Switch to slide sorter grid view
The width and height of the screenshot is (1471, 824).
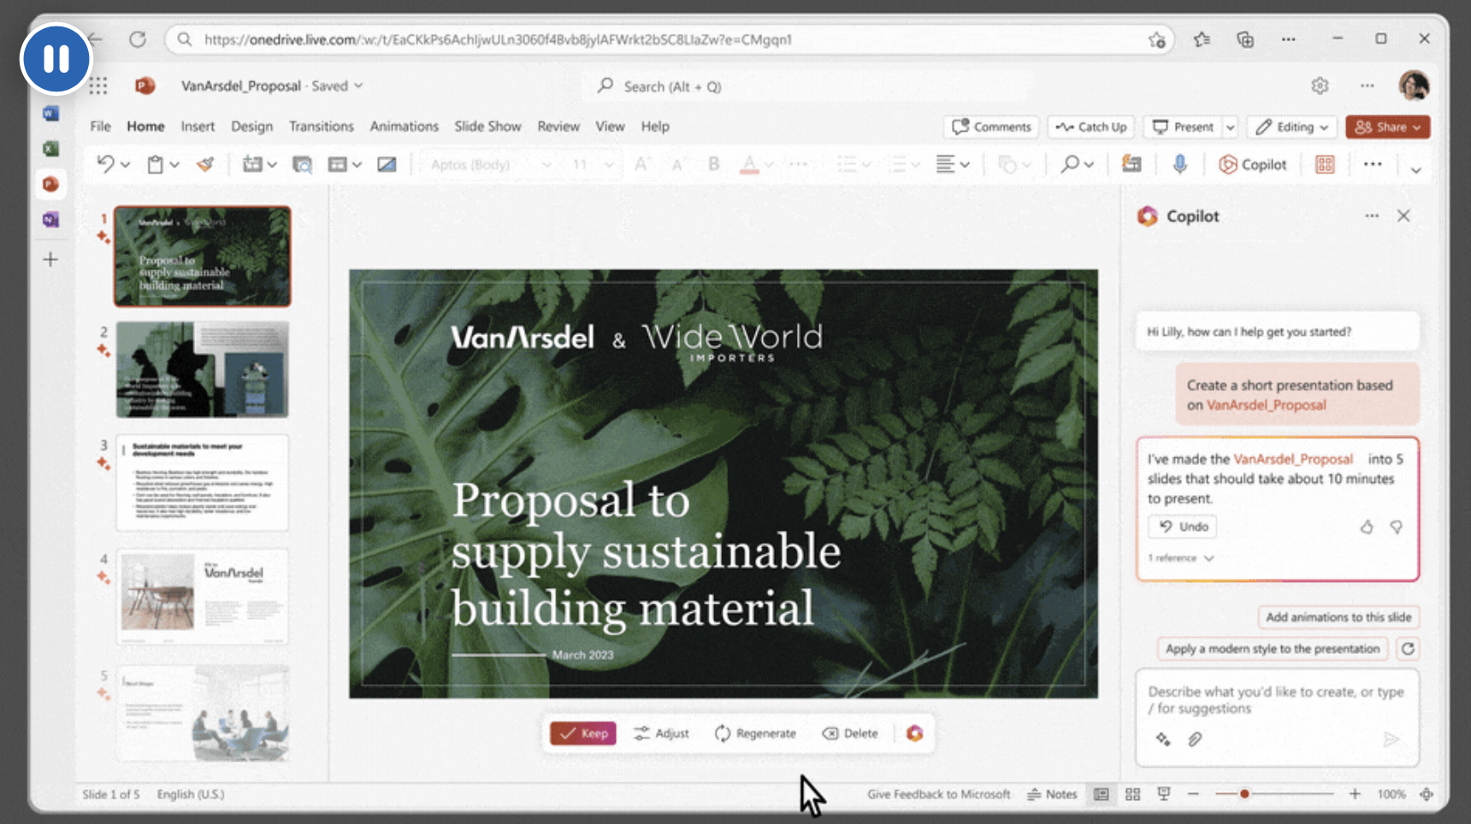click(x=1132, y=794)
